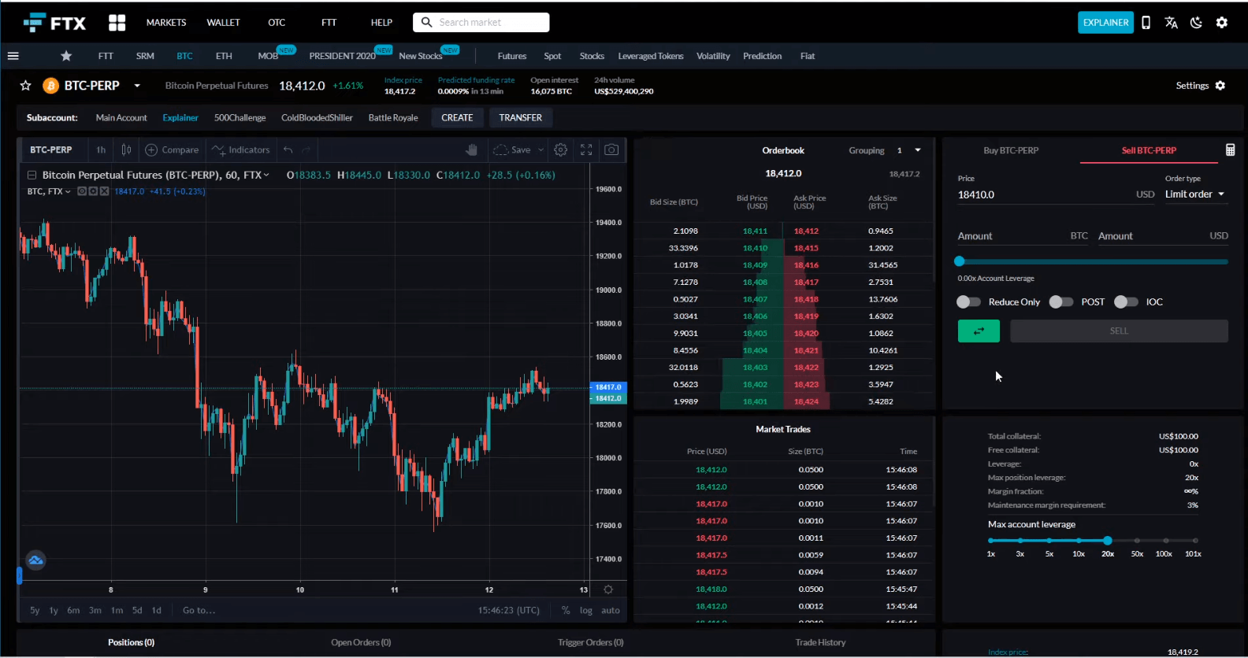Click the EXPLAINER button

(x=1105, y=23)
